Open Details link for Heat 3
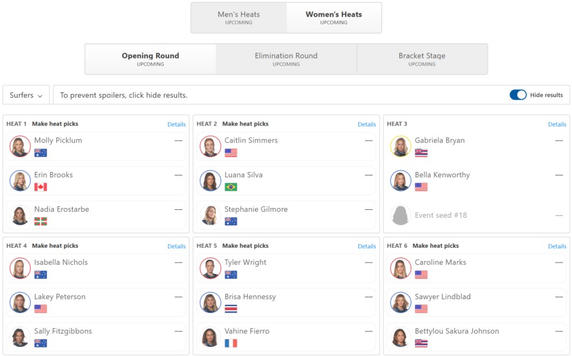572x356 pixels. click(557, 124)
